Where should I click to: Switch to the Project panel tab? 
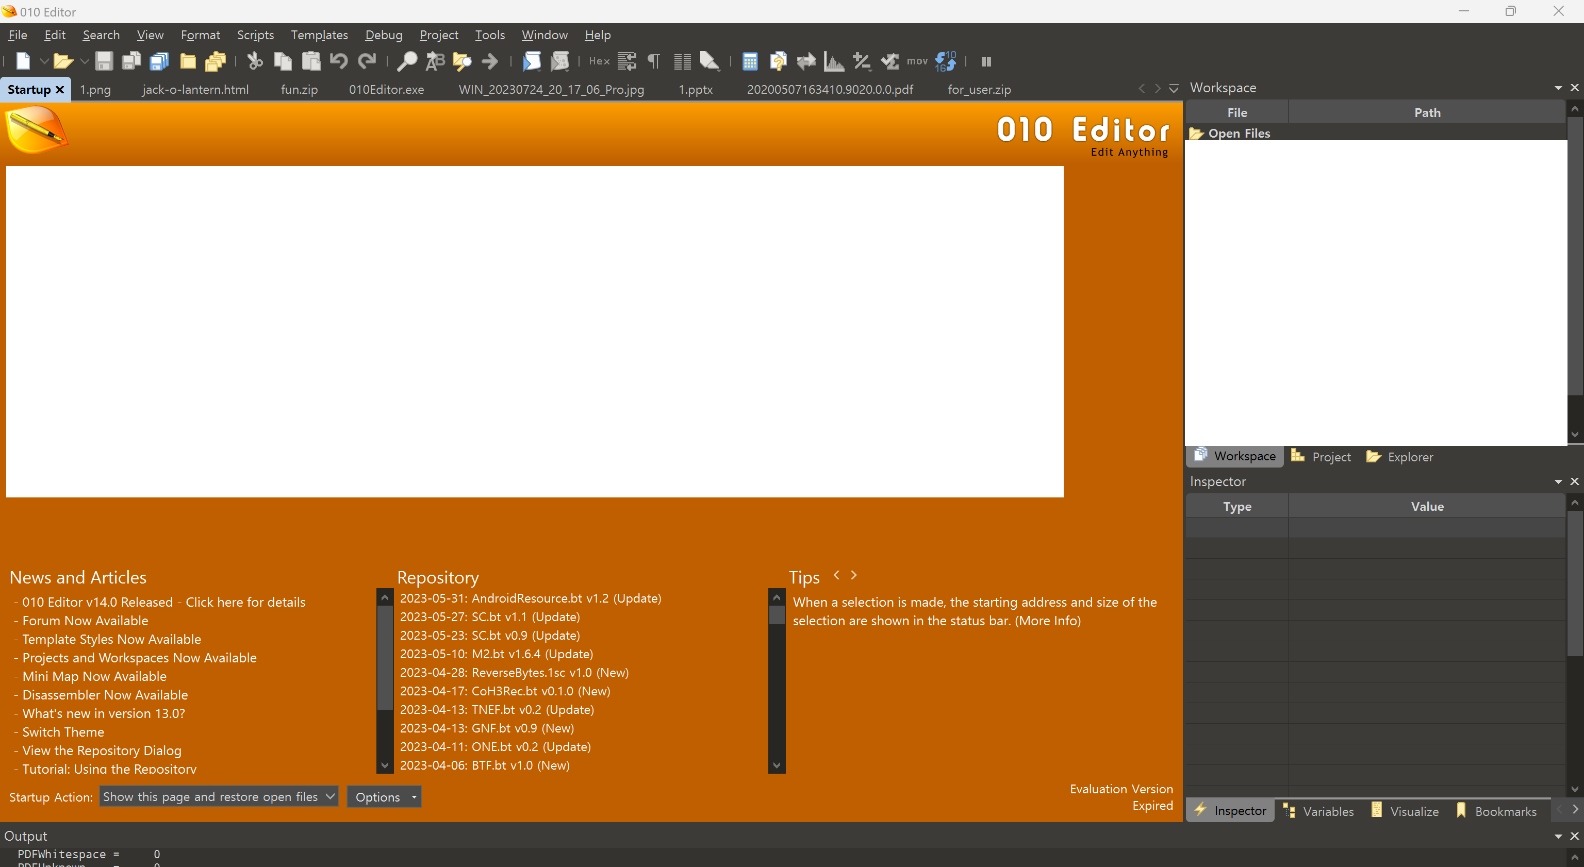coord(1321,456)
